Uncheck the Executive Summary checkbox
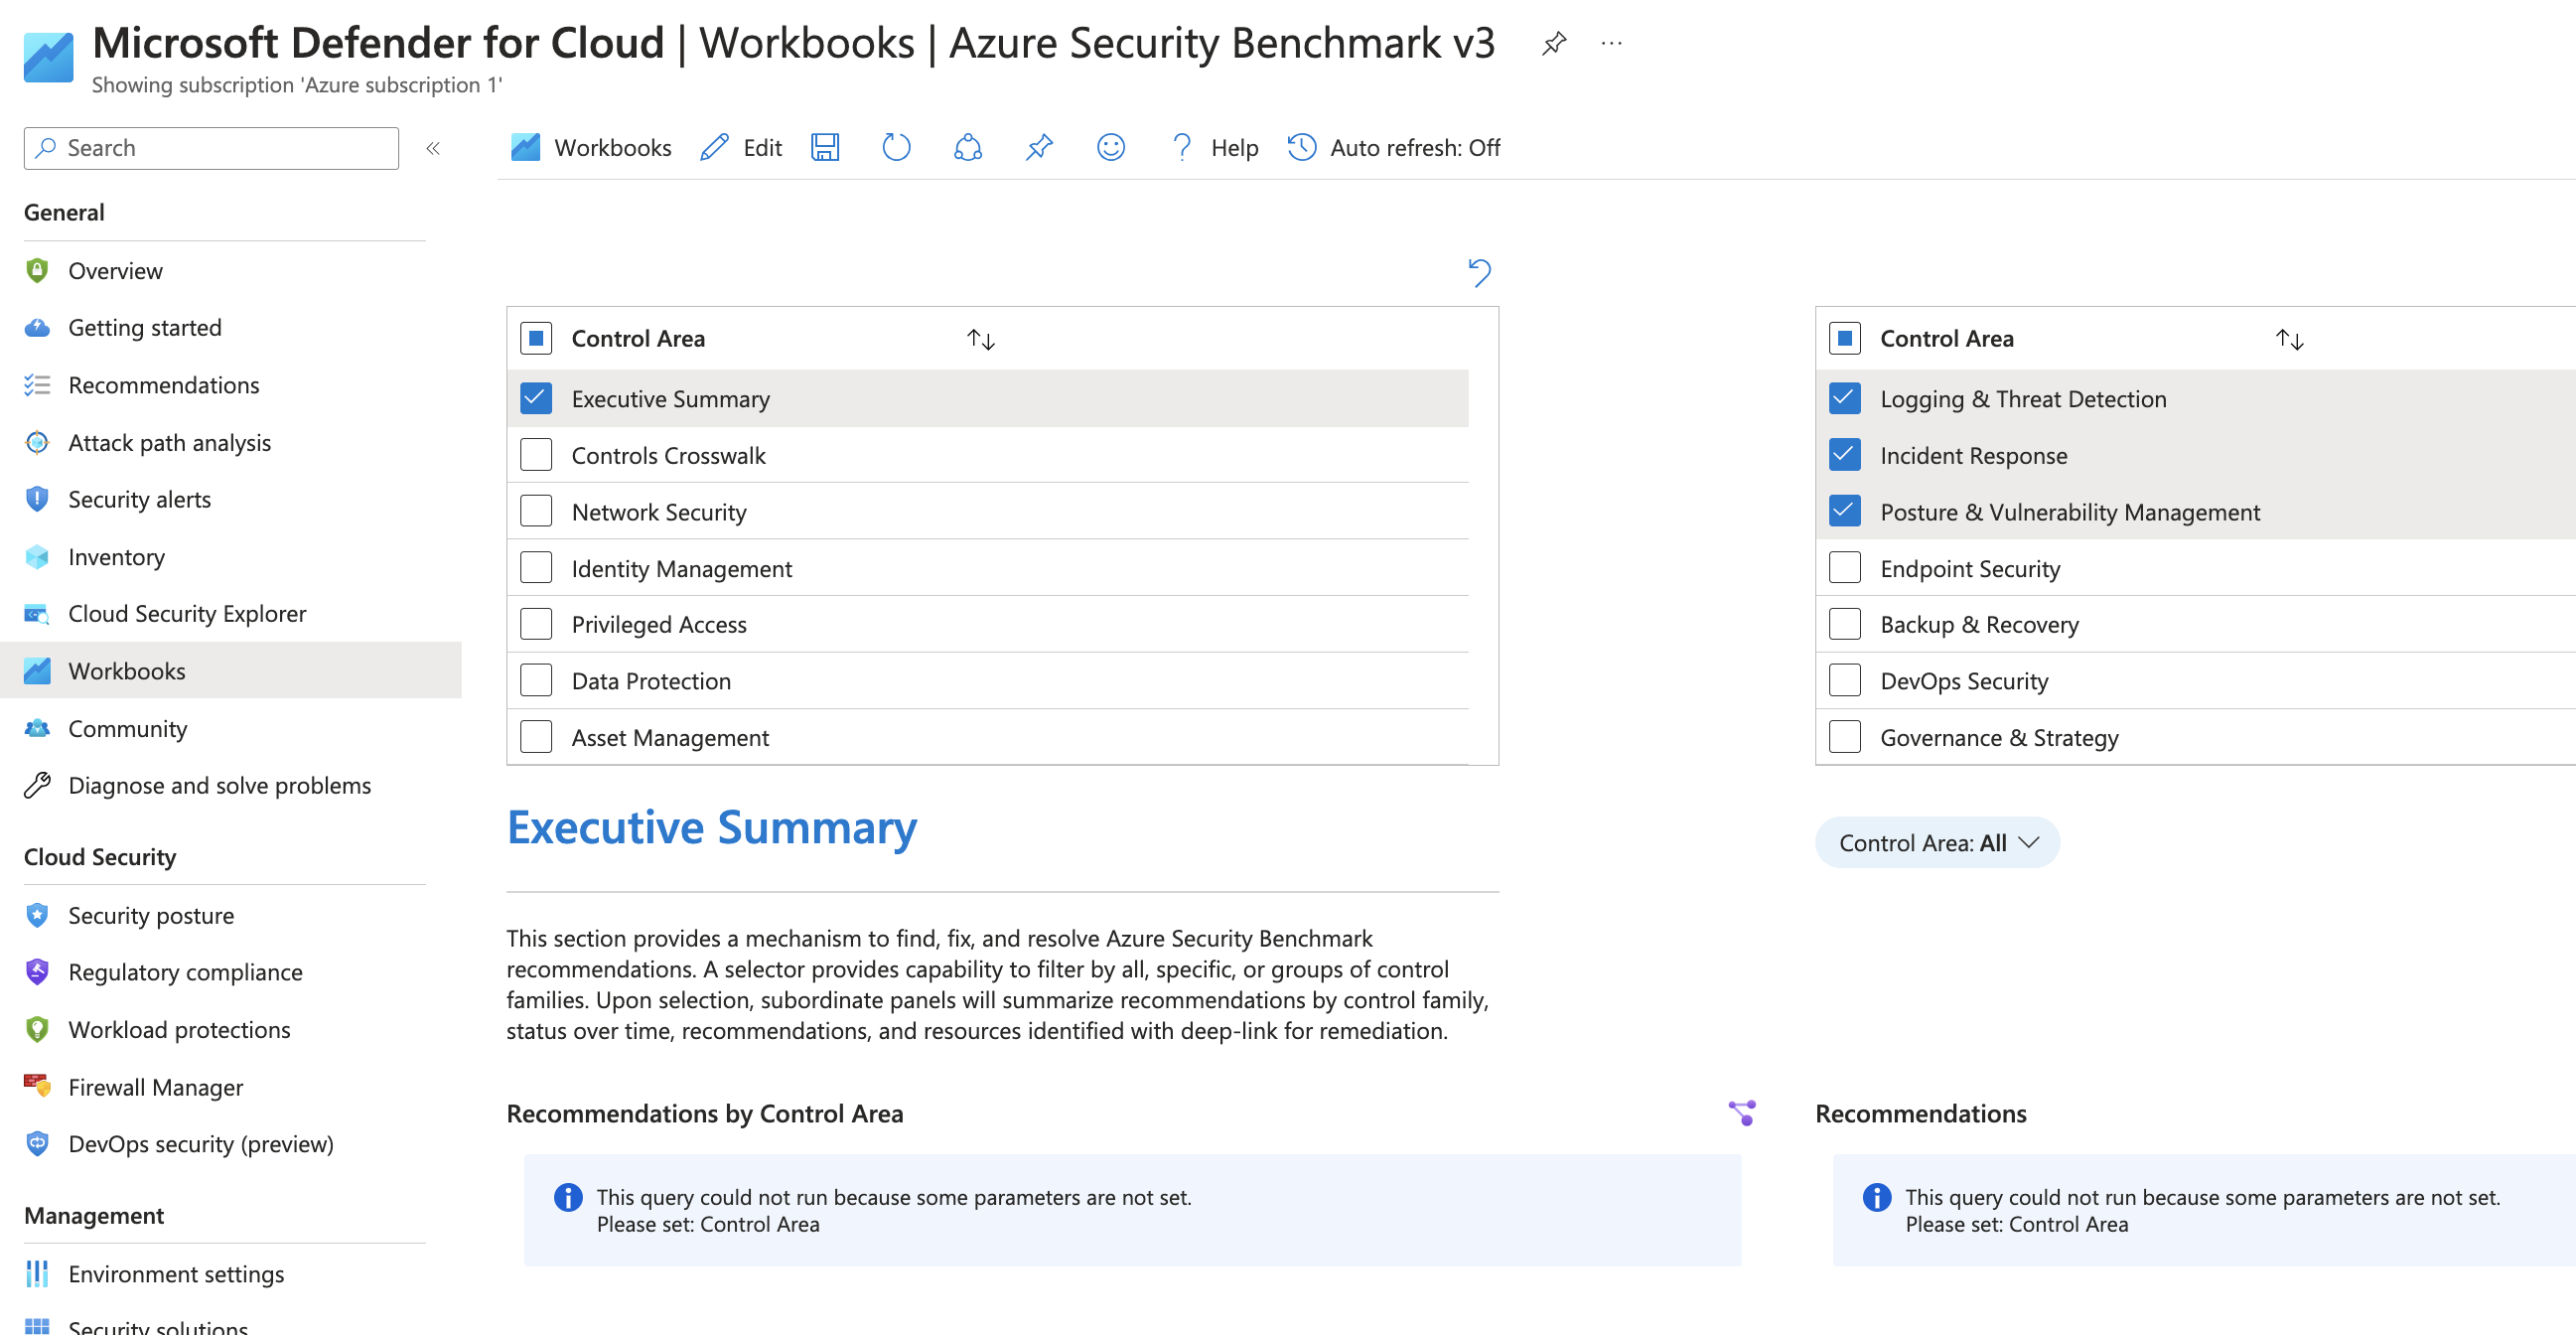The height and width of the screenshot is (1335, 2576). (536, 398)
